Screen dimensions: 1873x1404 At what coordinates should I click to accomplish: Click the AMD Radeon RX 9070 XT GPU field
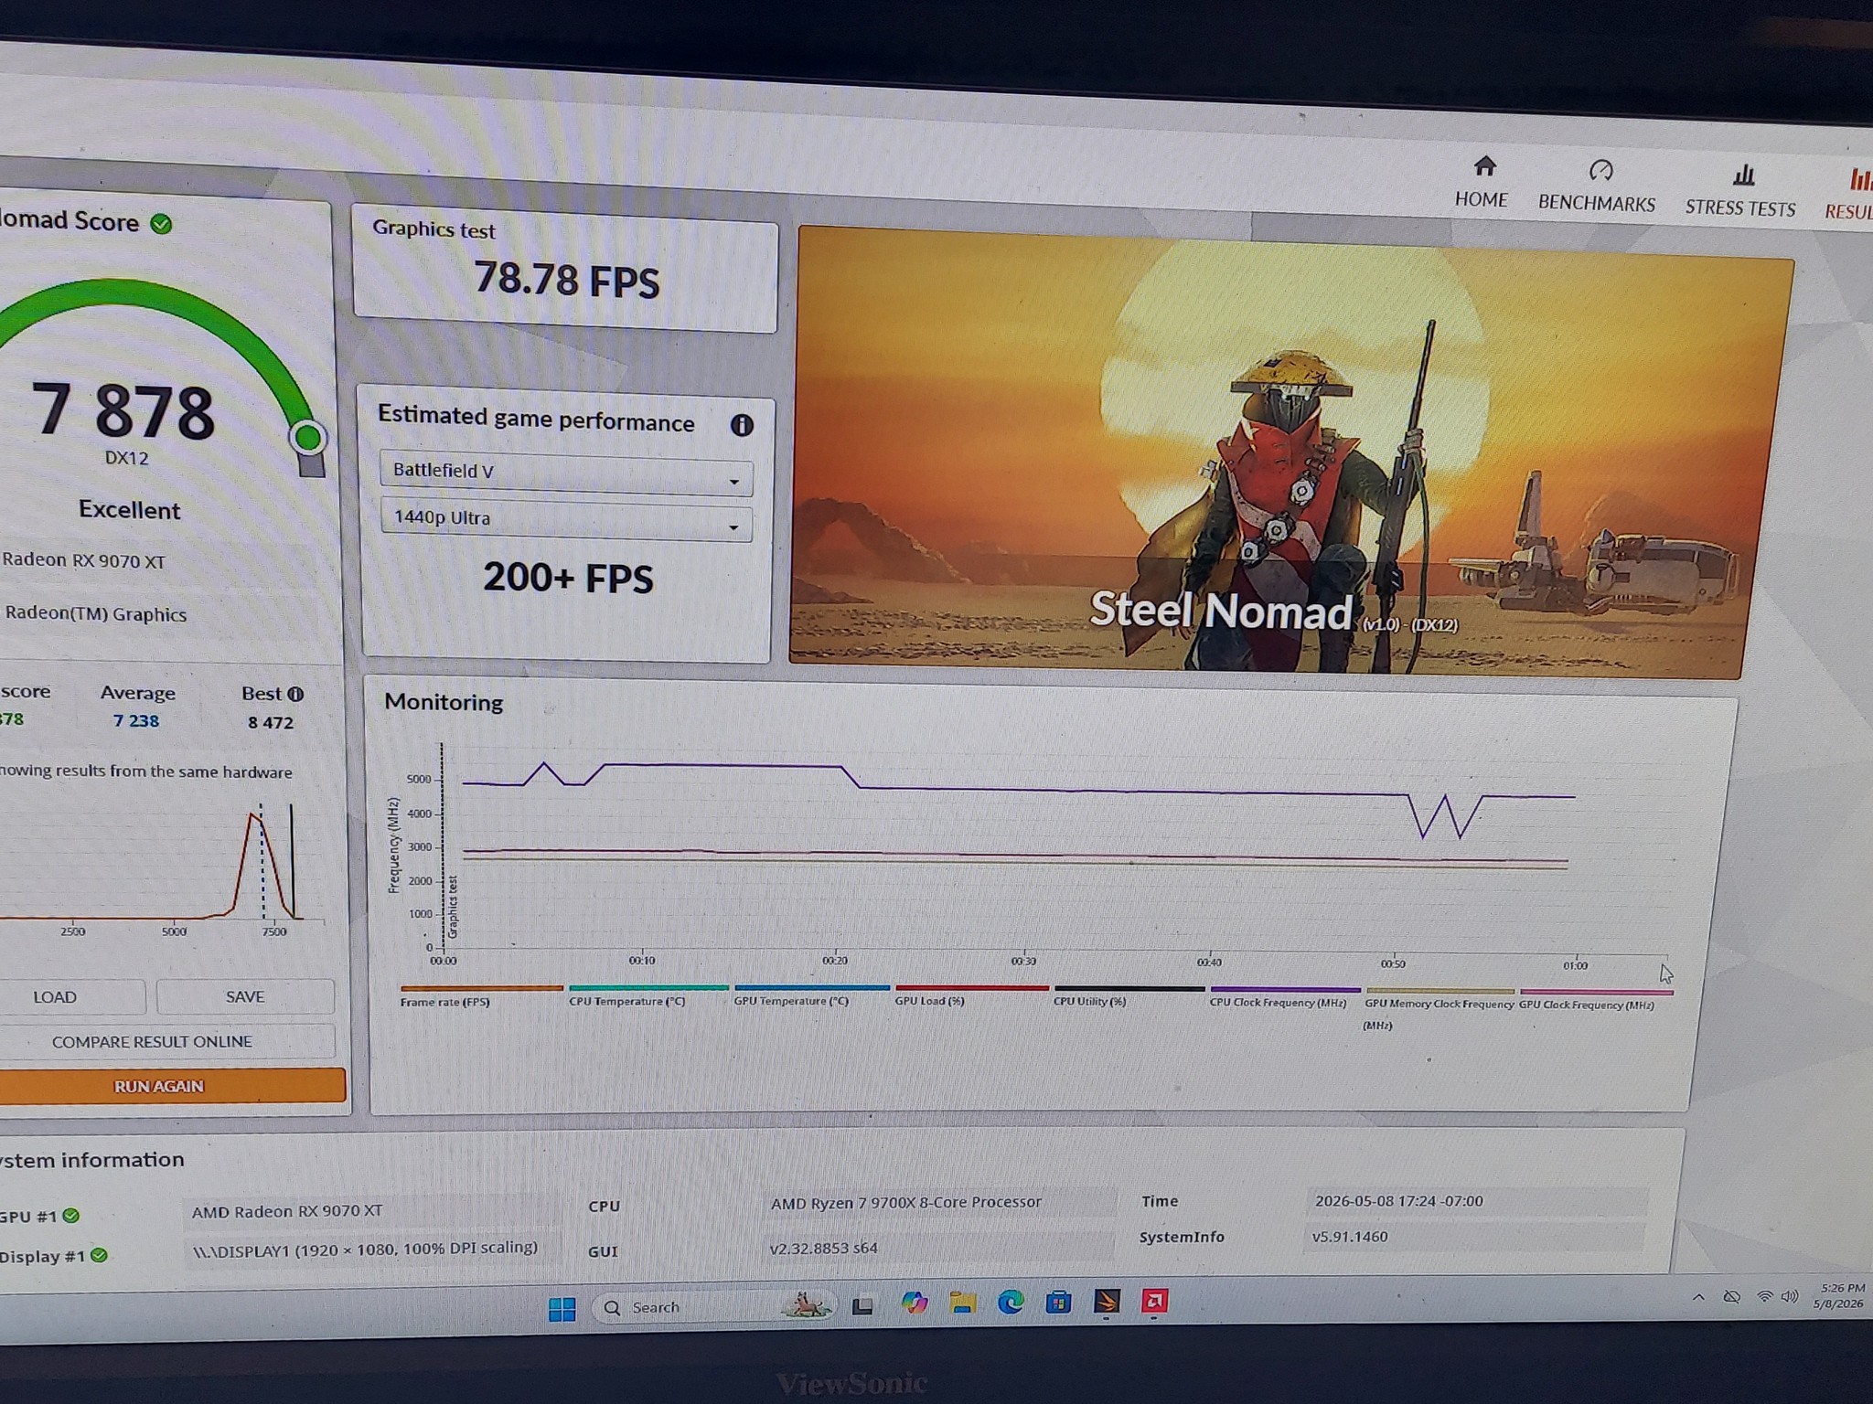(x=370, y=1211)
